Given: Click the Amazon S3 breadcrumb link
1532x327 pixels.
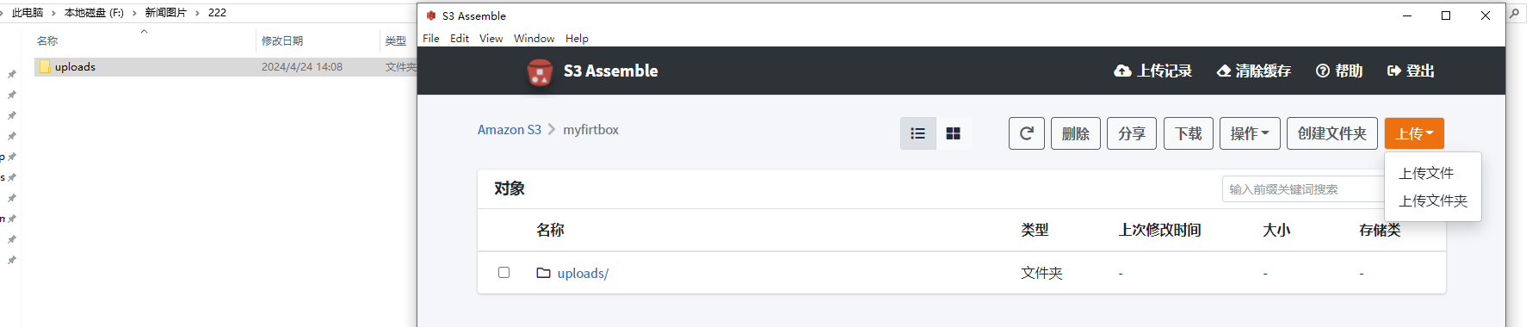Looking at the screenshot, I should (510, 130).
